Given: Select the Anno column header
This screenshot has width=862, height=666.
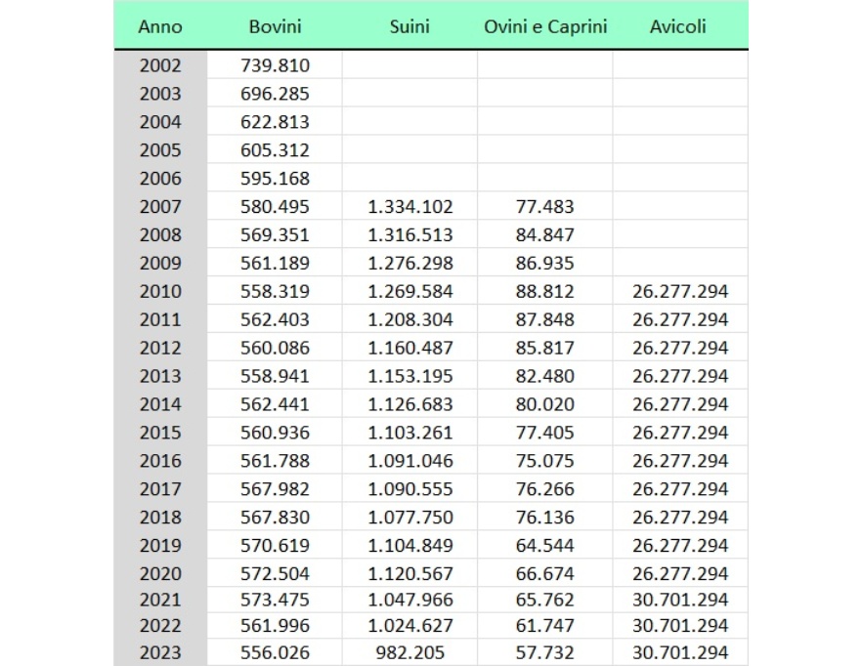Looking at the screenshot, I should pos(159,25).
